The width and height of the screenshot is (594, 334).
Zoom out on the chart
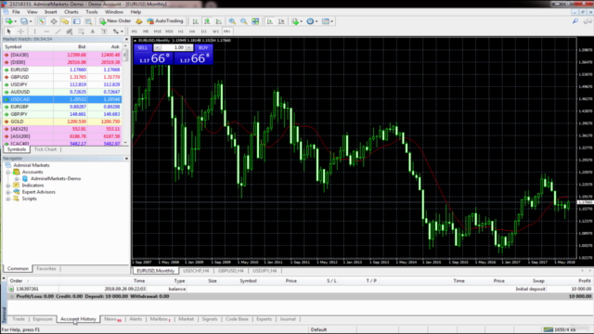(244, 21)
